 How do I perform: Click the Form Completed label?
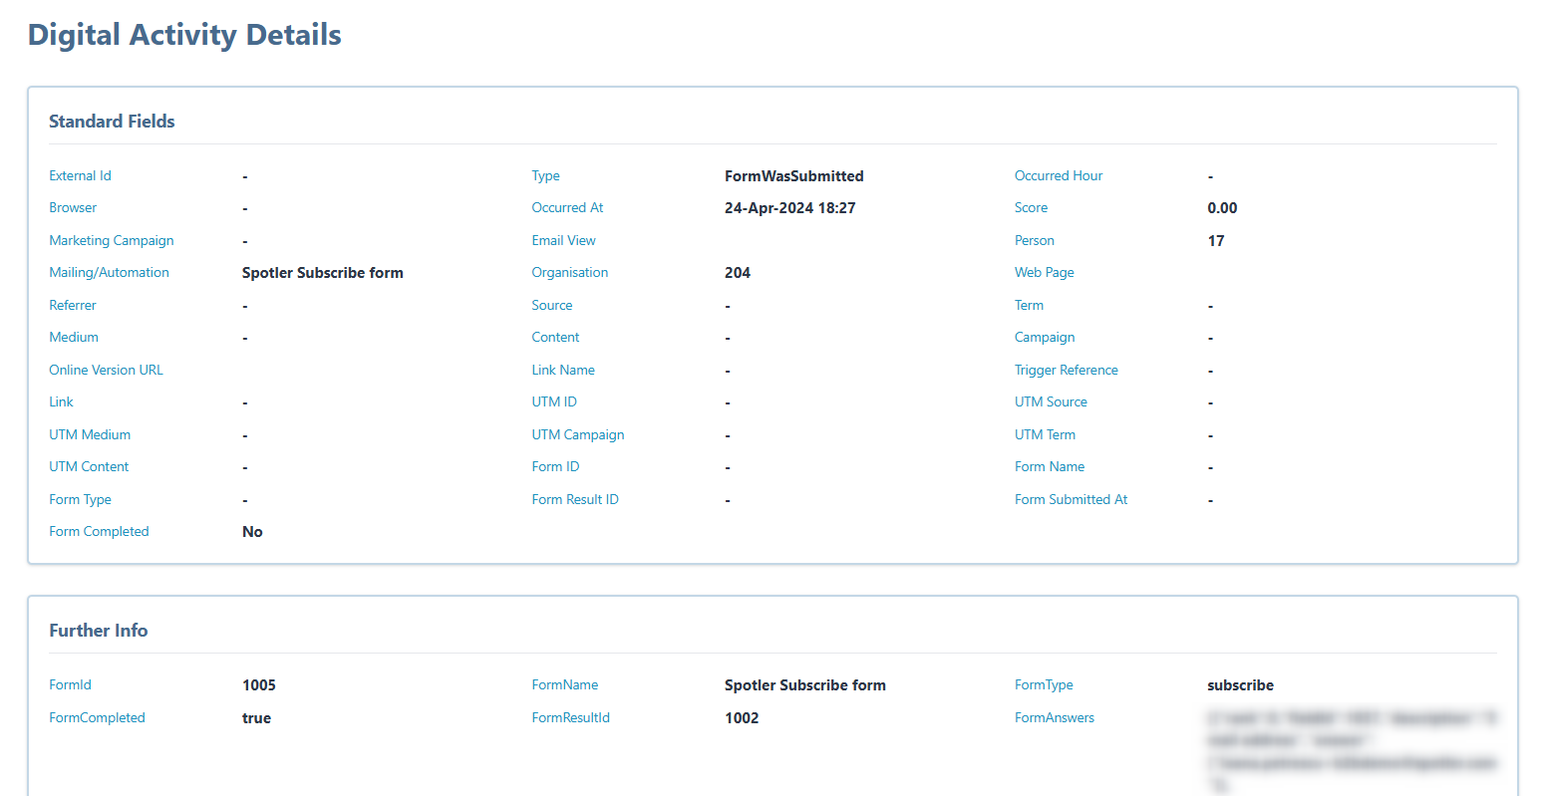point(99,531)
